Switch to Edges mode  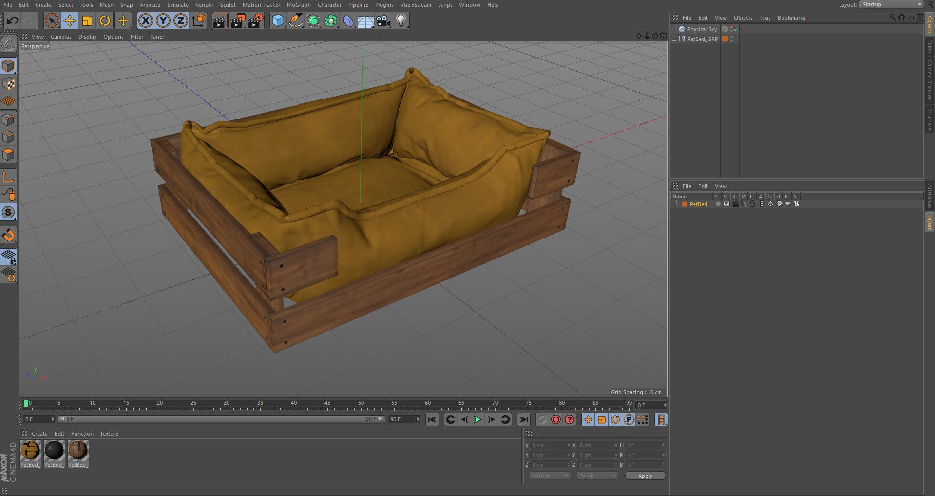pos(9,137)
